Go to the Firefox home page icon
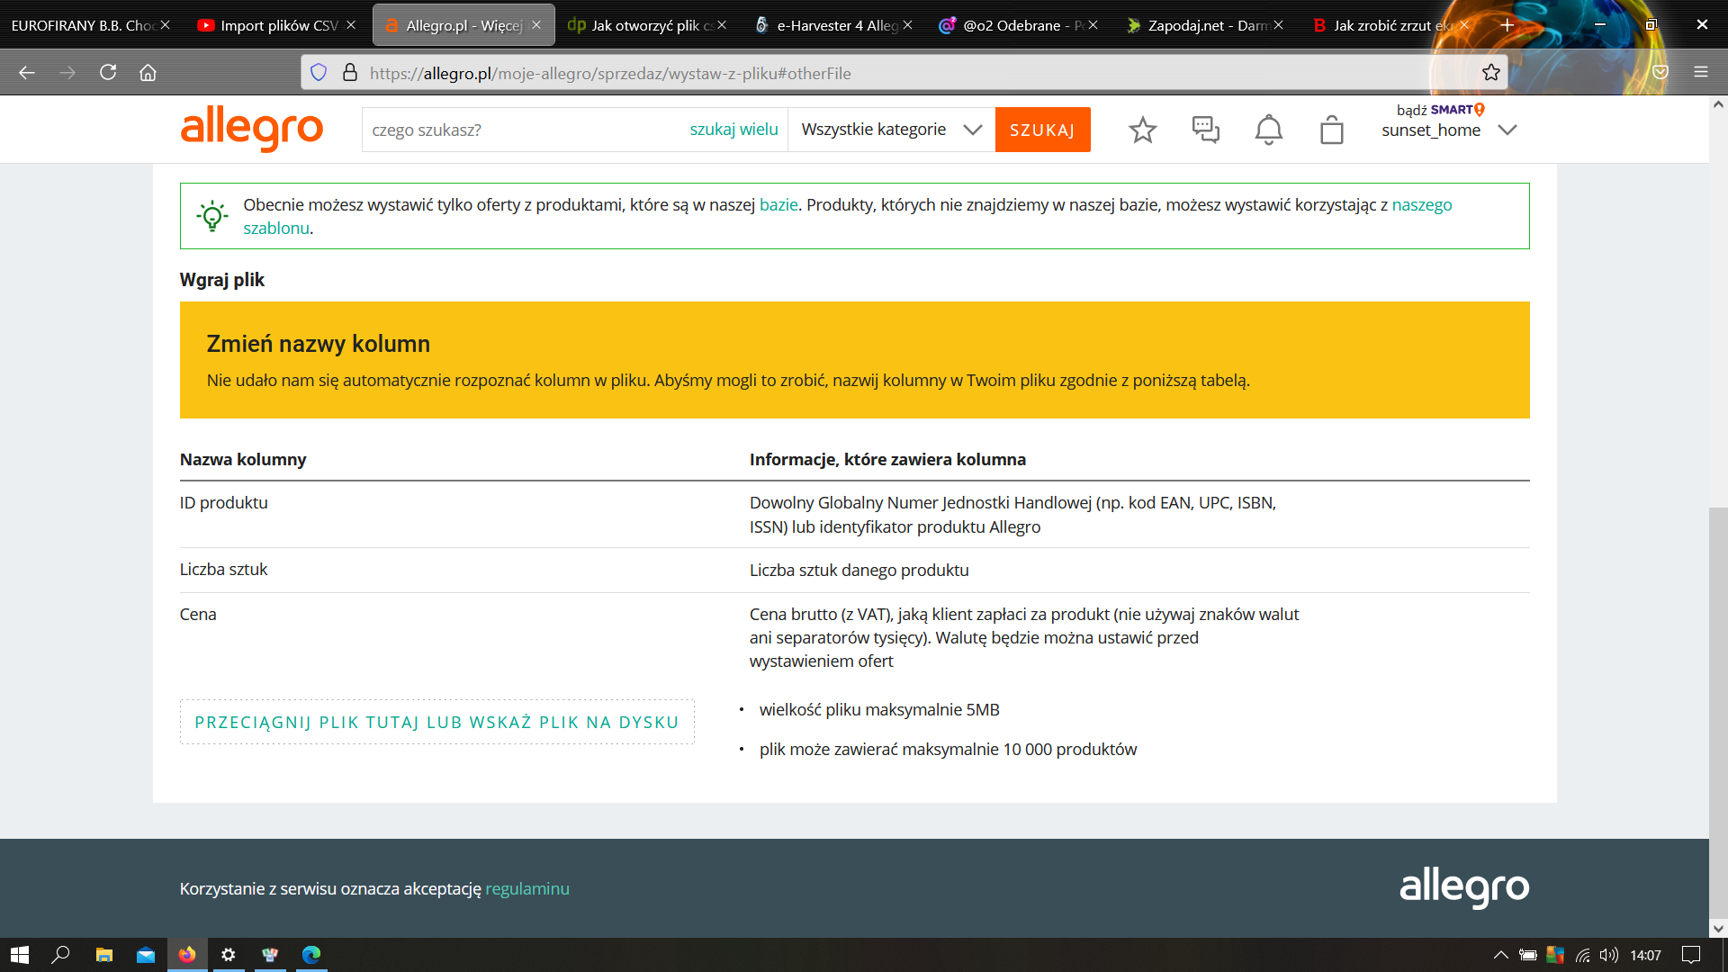The height and width of the screenshot is (972, 1728). (x=148, y=73)
